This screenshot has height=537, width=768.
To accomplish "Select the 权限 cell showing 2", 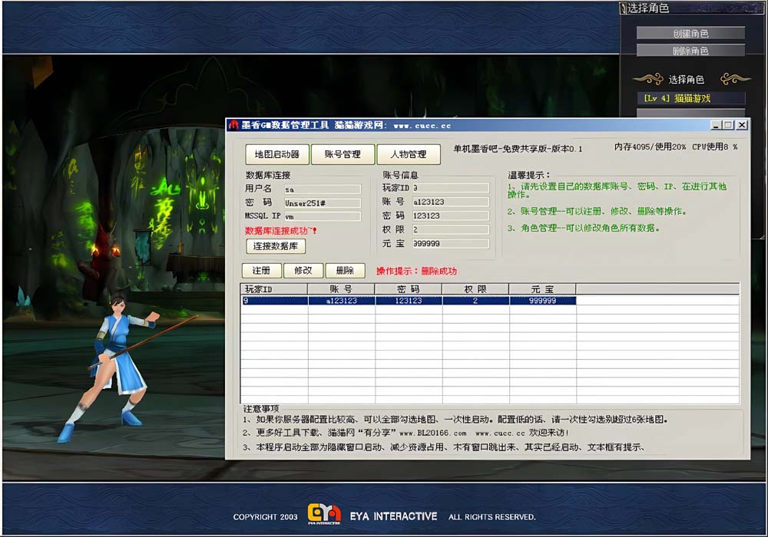I will point(475,300).
